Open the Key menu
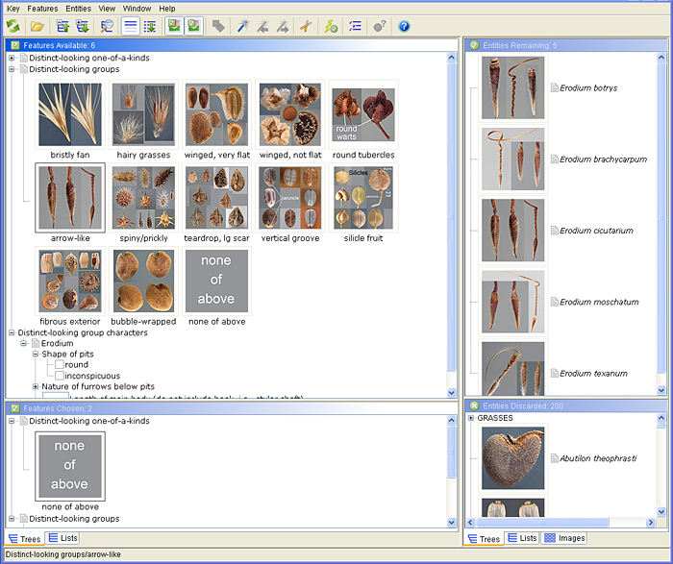Screen dimensions: 673x564 [13, 9]
